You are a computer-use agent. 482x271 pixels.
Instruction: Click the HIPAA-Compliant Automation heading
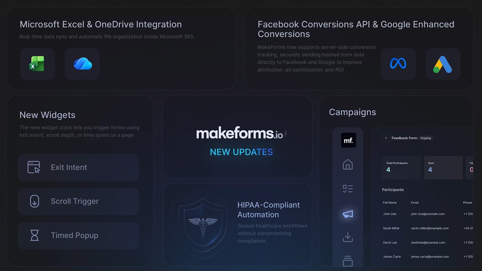pyautogui.click(x=268, y=210)
